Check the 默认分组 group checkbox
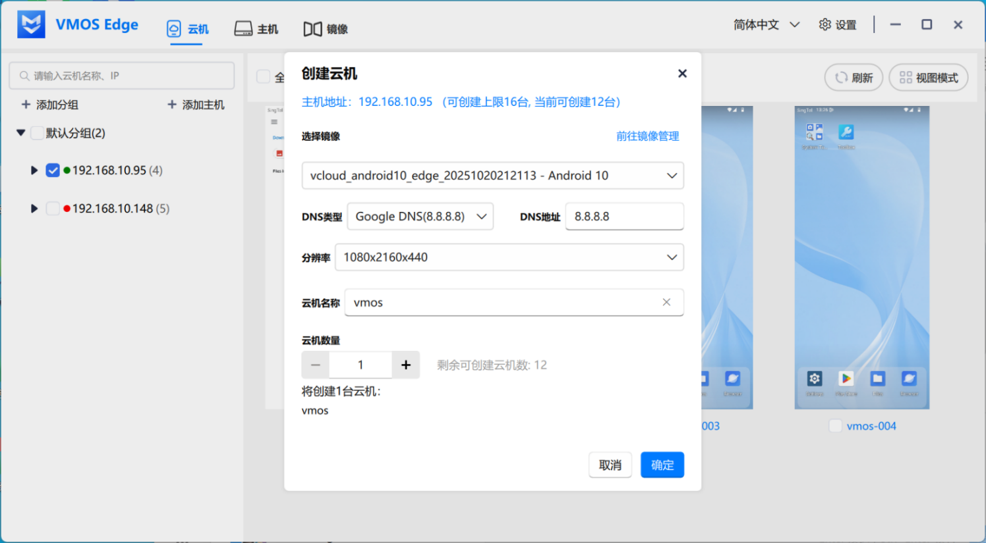The image size is (986, 543). [37, 132]
